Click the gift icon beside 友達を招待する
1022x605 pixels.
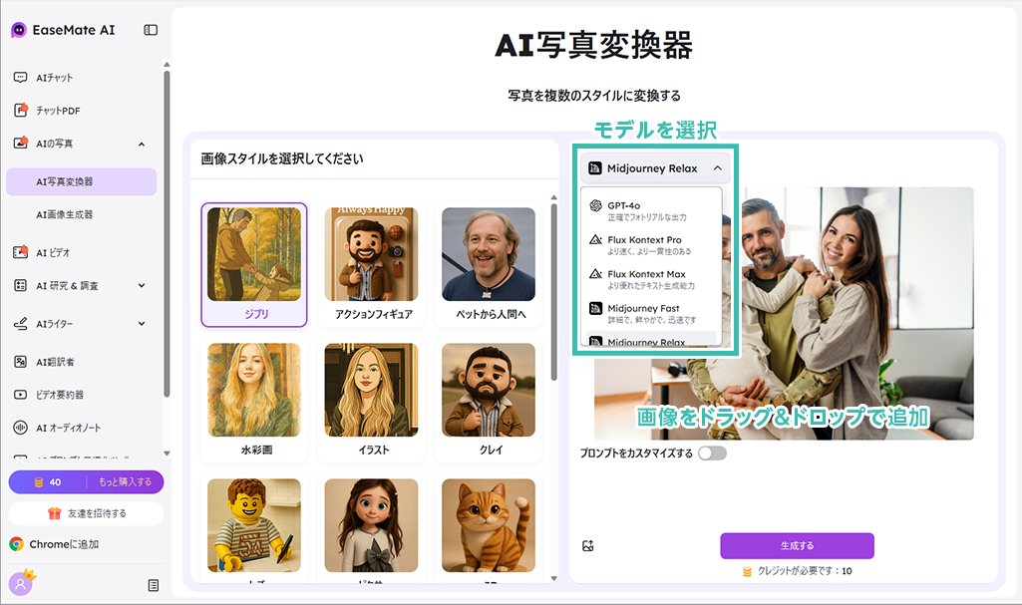tap(55, 513)
